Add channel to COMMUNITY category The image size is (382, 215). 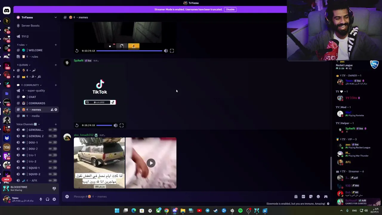pos(56,85)
